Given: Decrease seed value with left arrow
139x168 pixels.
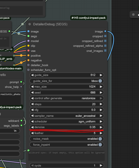Looking at the screenshot, I should 32,92.
